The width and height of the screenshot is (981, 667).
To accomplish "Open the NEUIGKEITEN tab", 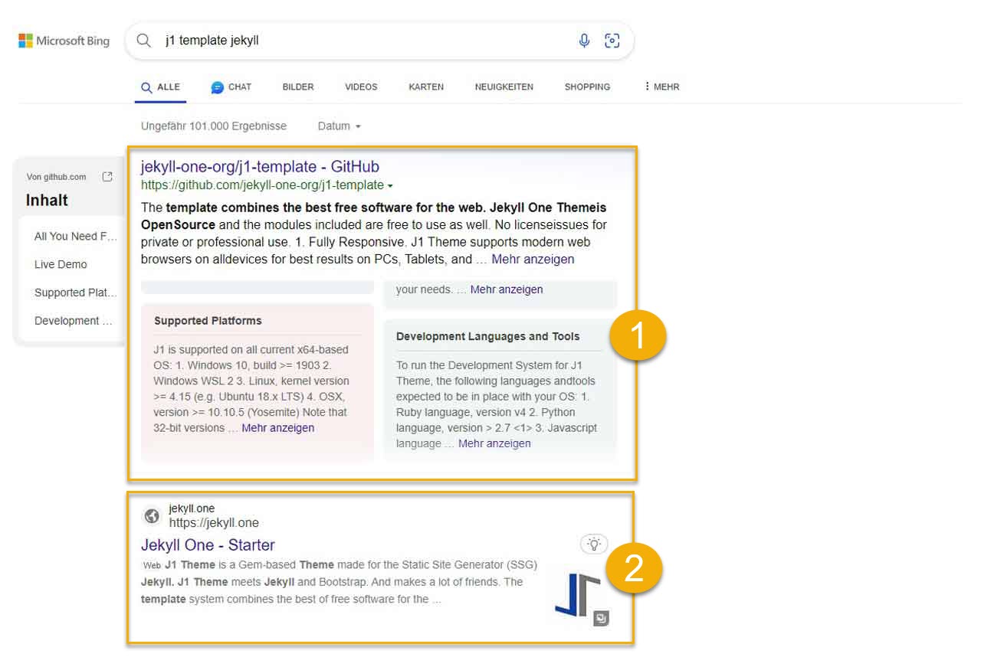I will pos(504,87).
